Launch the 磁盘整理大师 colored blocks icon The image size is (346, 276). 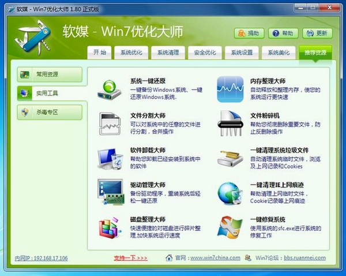tap(110, 227)
